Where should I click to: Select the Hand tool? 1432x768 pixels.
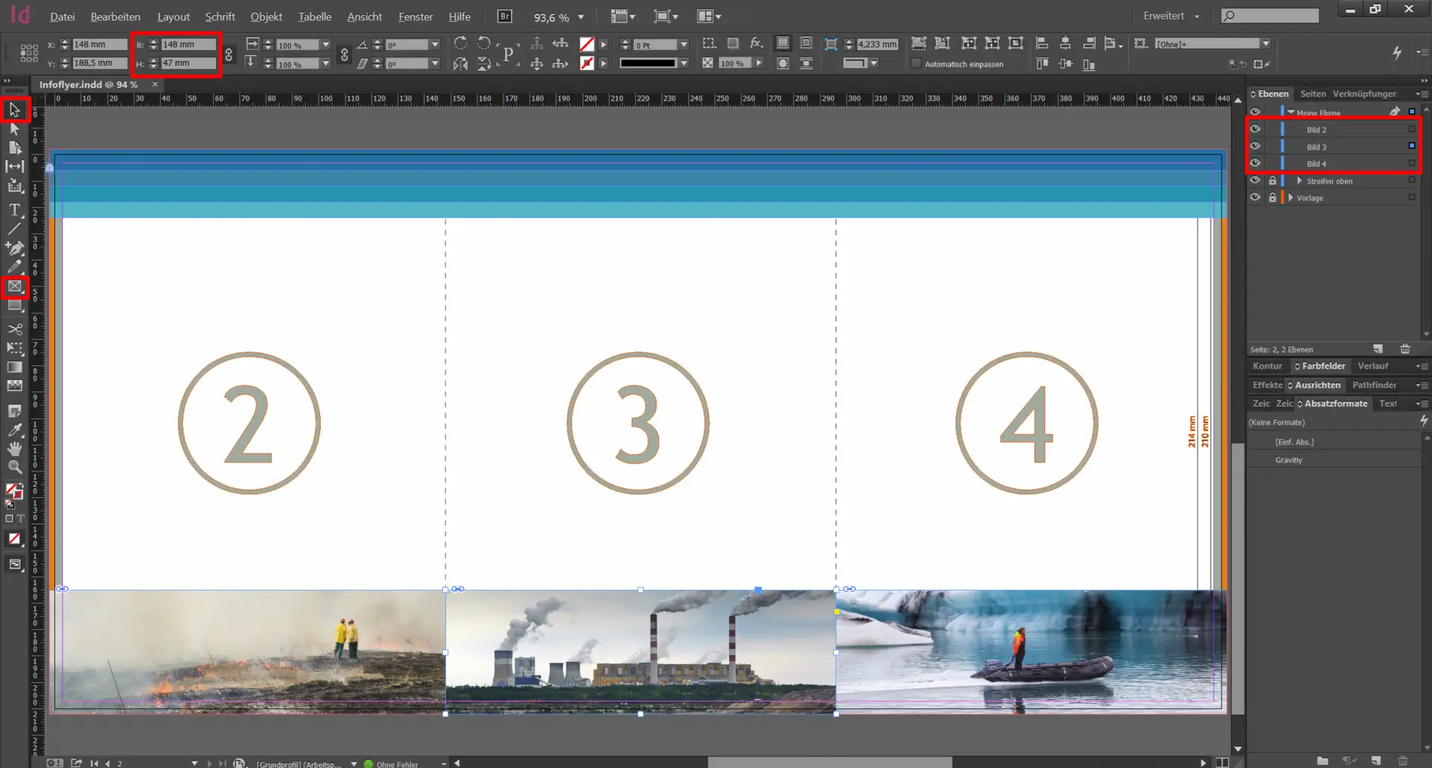coord(14,449)
